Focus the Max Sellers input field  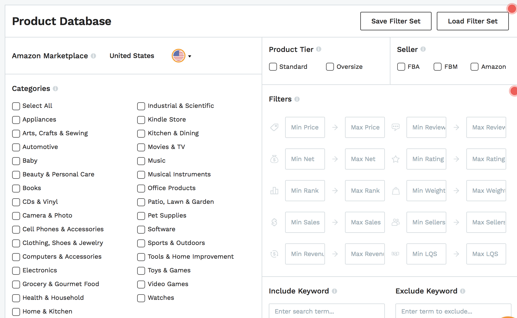click(486, 222)
